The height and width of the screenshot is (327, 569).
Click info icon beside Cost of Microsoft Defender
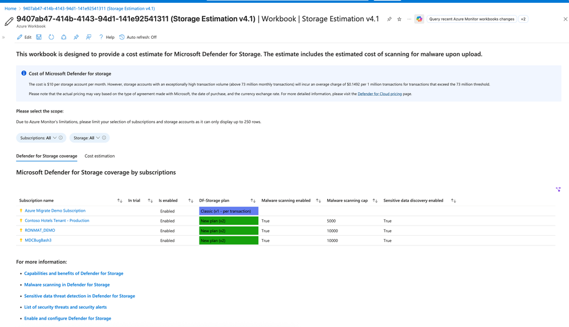click(x=23, y=73)
